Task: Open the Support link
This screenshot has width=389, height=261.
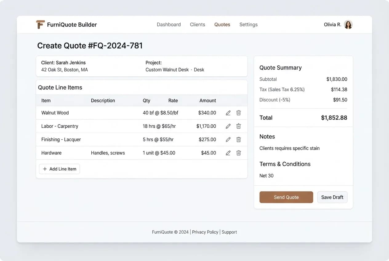Action: click(x=229, y=232)
